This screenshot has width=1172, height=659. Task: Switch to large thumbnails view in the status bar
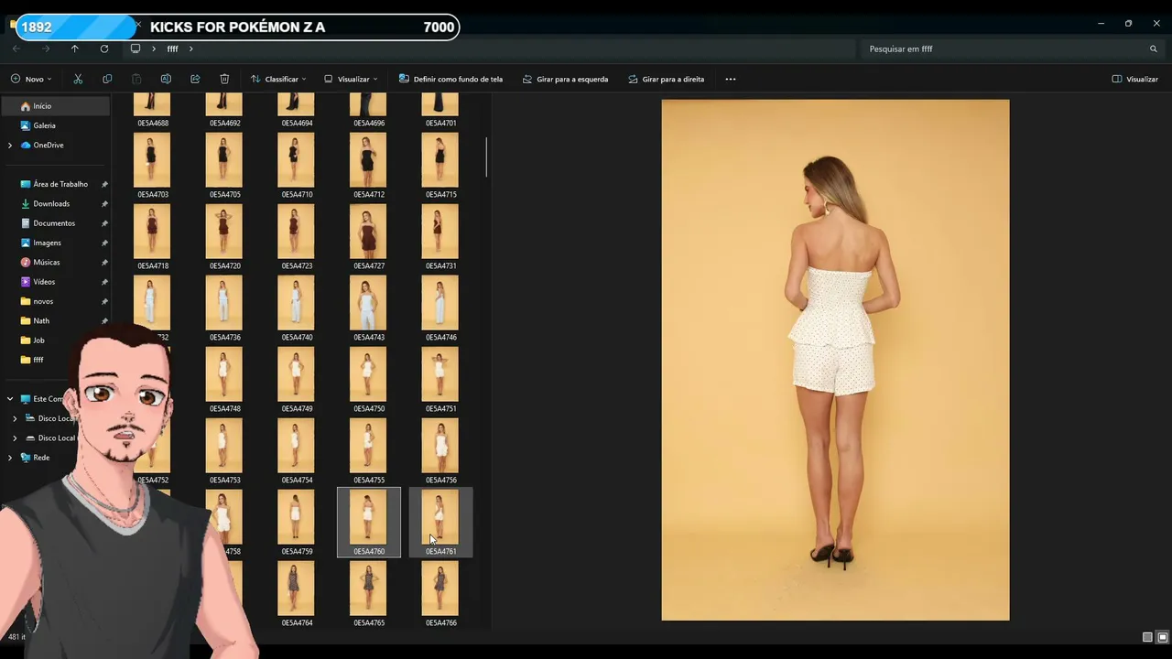pyautogui.click(x=1163, y=637)
